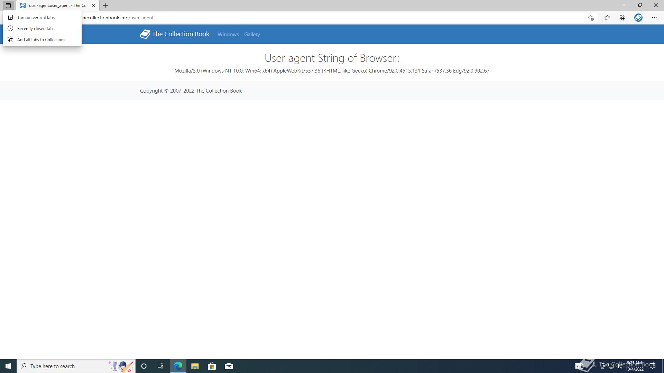
Task: Open the Windows Start menu
Action: click(8, 366)
